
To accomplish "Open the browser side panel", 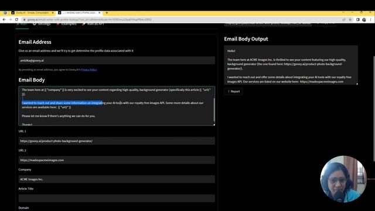I will coord(358,19).
